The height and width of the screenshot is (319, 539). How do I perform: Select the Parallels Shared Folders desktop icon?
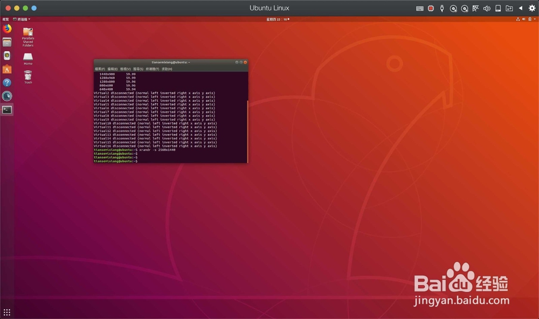point(28,37)
